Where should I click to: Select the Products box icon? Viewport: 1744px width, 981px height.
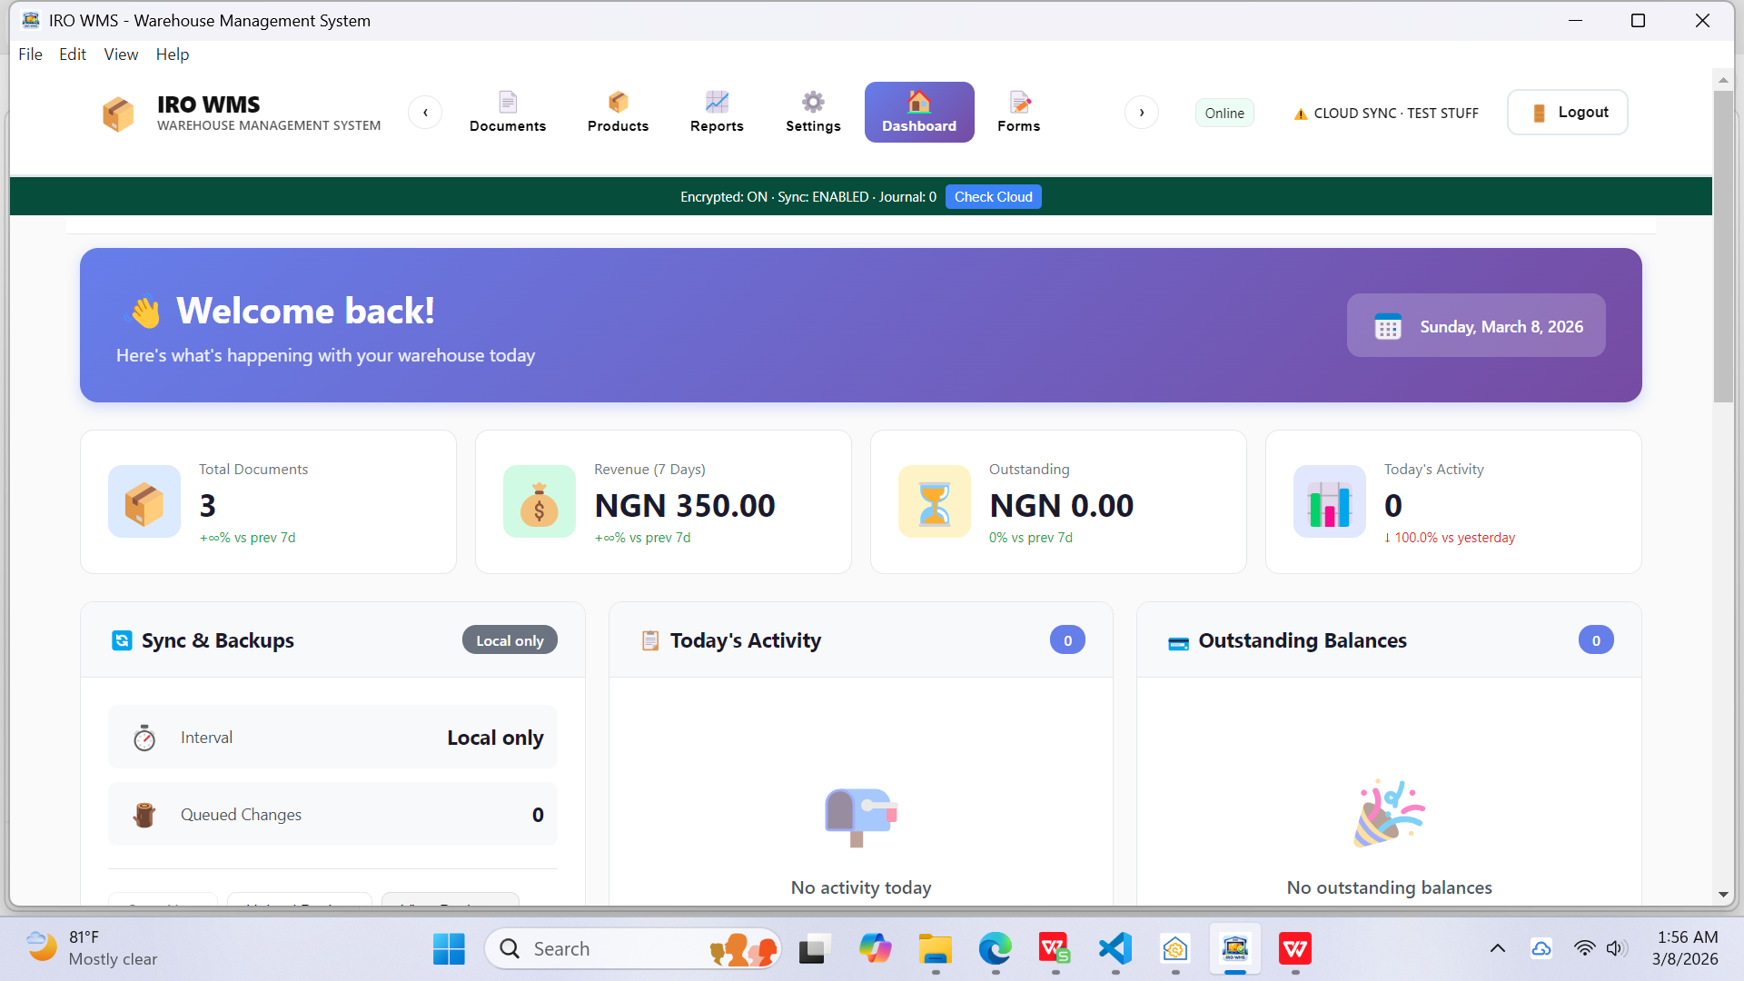(619, 102)
